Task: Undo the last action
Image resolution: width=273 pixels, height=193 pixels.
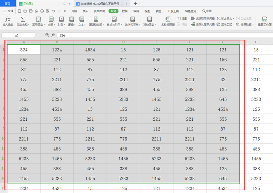Action: 54,11
